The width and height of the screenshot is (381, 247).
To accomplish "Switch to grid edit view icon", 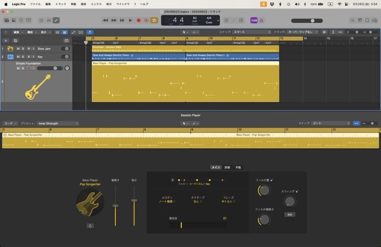I will click(x=57, y=32).
